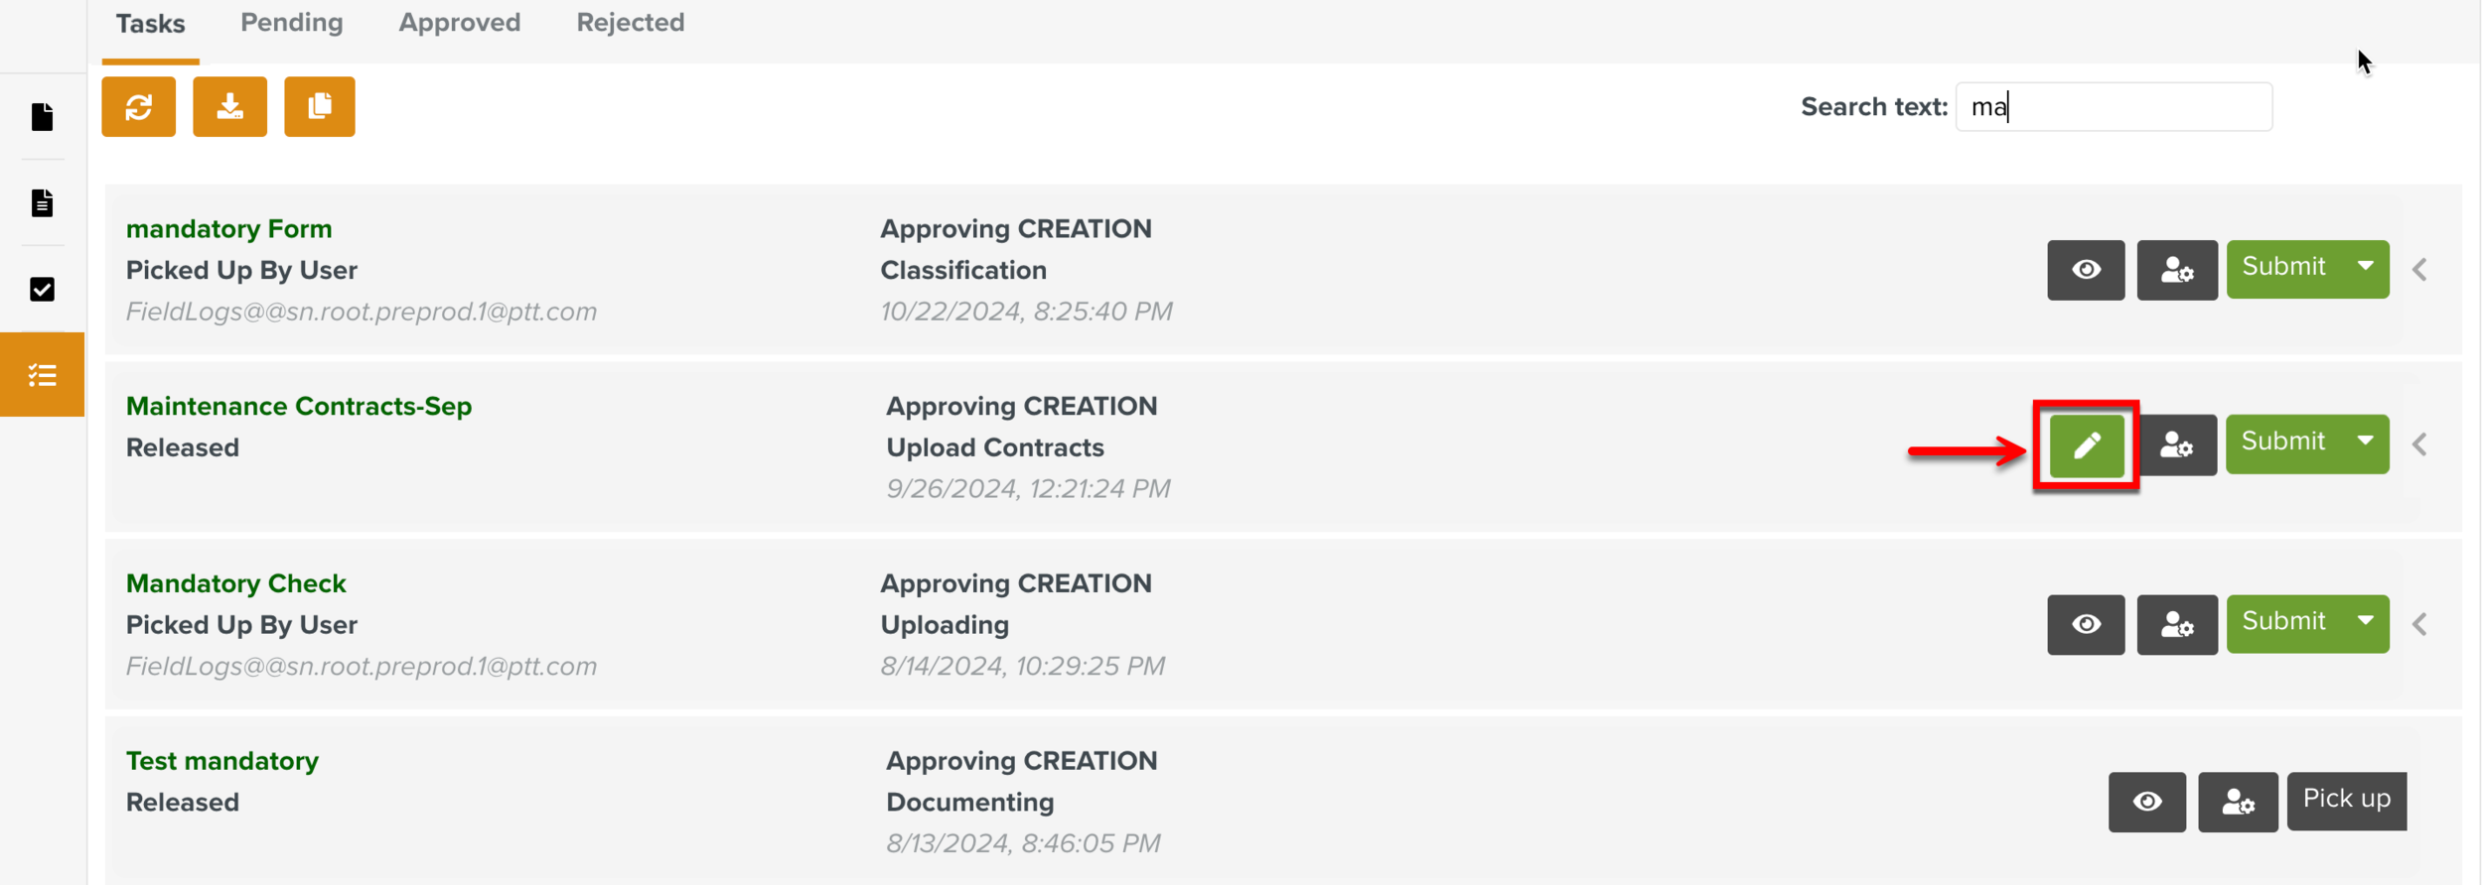The image size is (2483, 885).
Task: View Mandatory Check with the eye icon
Action: coord(2085,624)
